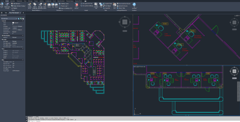Close the Floor Plan Sample tab
This screenshot has width=240, height=122.
tap(21, 13)
